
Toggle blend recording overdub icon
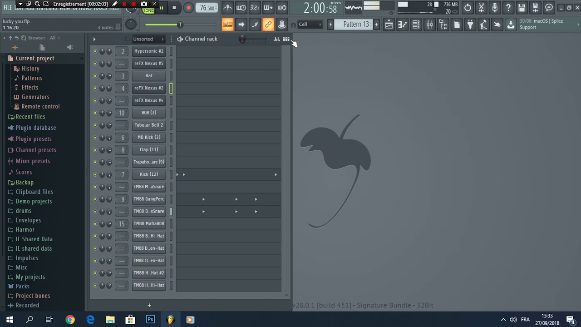tap(268, 8)
